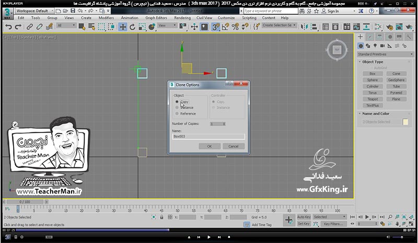Open the Graph Editors menu
418x243 pixels.
click(x=156, y=18)
